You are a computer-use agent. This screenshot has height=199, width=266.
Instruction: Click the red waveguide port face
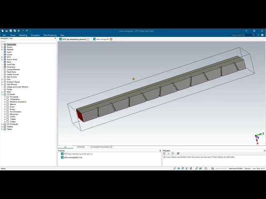[80, 115]
